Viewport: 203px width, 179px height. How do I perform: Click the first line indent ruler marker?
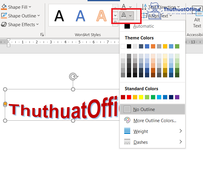tap(8, 40)
